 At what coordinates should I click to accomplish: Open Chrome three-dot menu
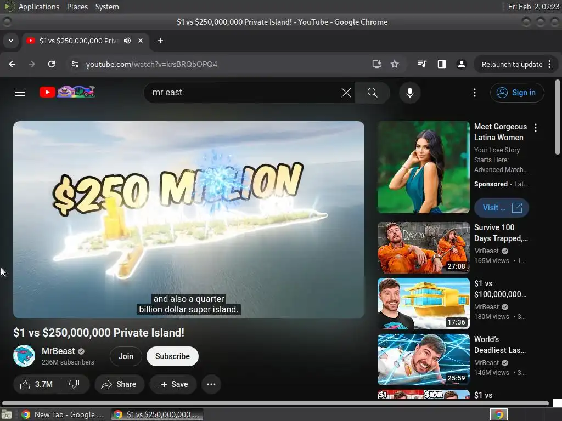(550, 65)
